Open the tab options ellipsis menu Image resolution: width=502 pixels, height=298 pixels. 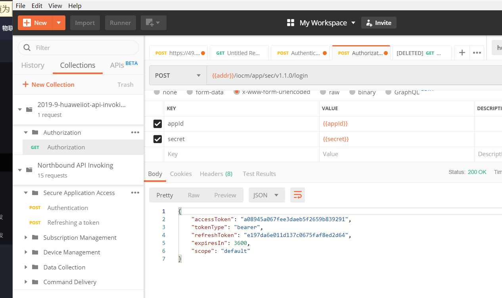(x=477, y=53)
